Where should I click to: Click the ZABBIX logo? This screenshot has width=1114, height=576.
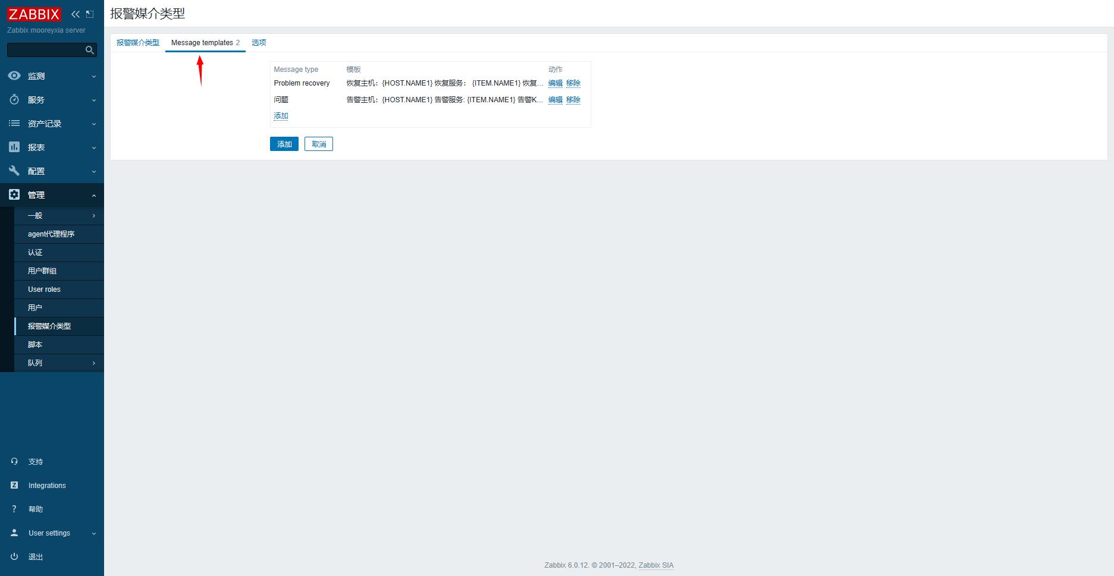tap(34, 14)
